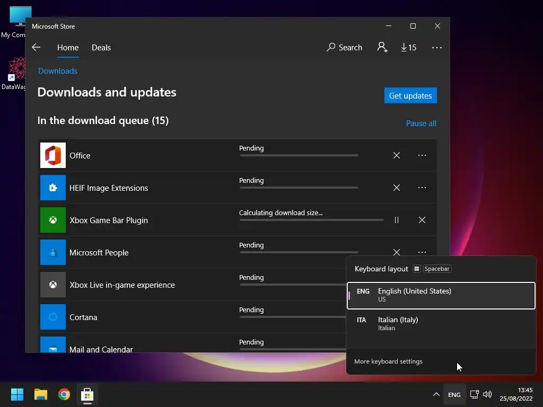
Task: Click the Microsoft Store taskbar icon
Action: pyautogui.click(x=87, y=394)
